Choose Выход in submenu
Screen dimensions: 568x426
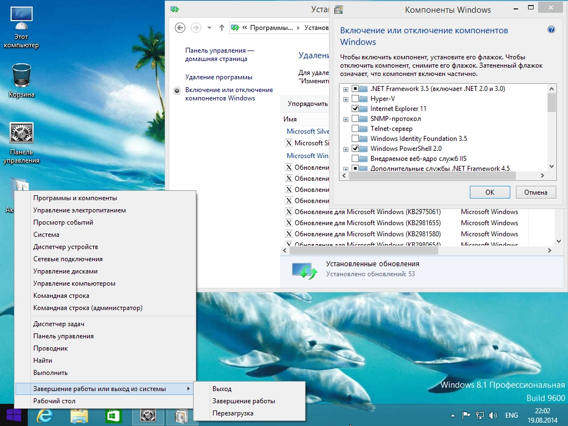click(x=249, y=389)
